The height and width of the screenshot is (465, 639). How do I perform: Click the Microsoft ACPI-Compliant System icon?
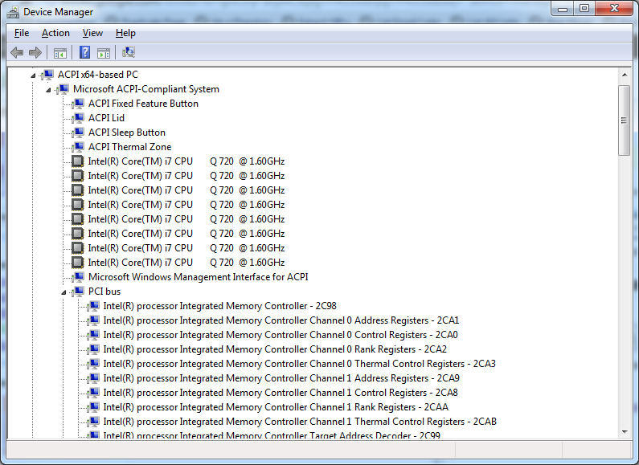click(63, 89)
